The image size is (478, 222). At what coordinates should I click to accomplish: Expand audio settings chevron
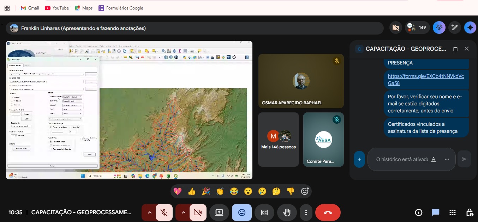tap(150, 212)
